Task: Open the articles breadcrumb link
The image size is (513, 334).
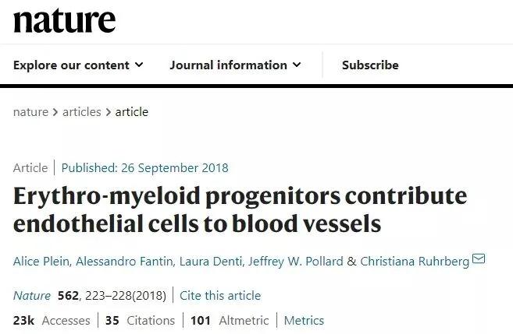Action: coord(81,111)
